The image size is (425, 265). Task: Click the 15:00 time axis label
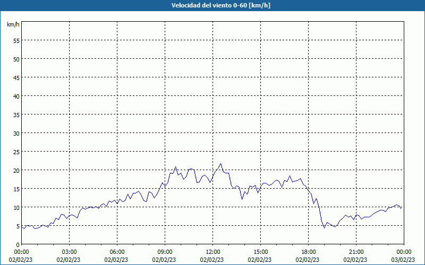coord(260,252)
